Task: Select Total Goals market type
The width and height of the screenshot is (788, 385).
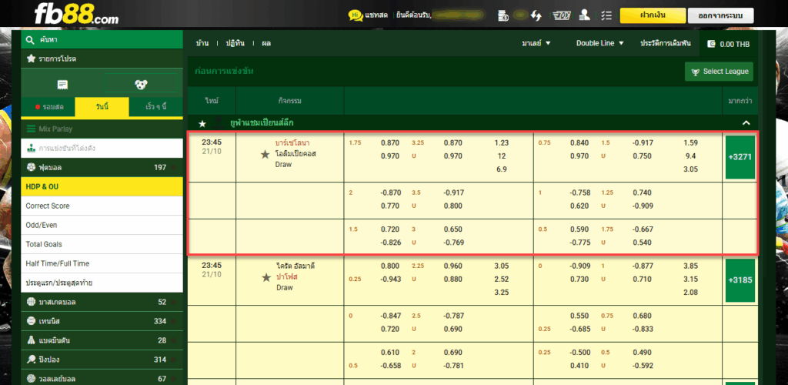Action: click(102, 244)
